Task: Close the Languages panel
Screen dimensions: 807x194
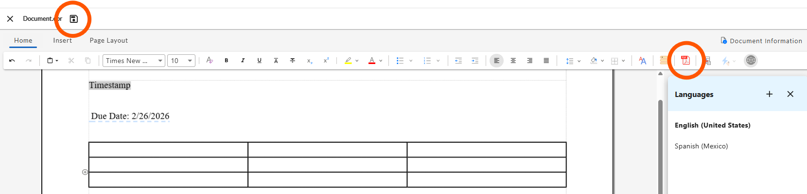Action: [790, 94]
